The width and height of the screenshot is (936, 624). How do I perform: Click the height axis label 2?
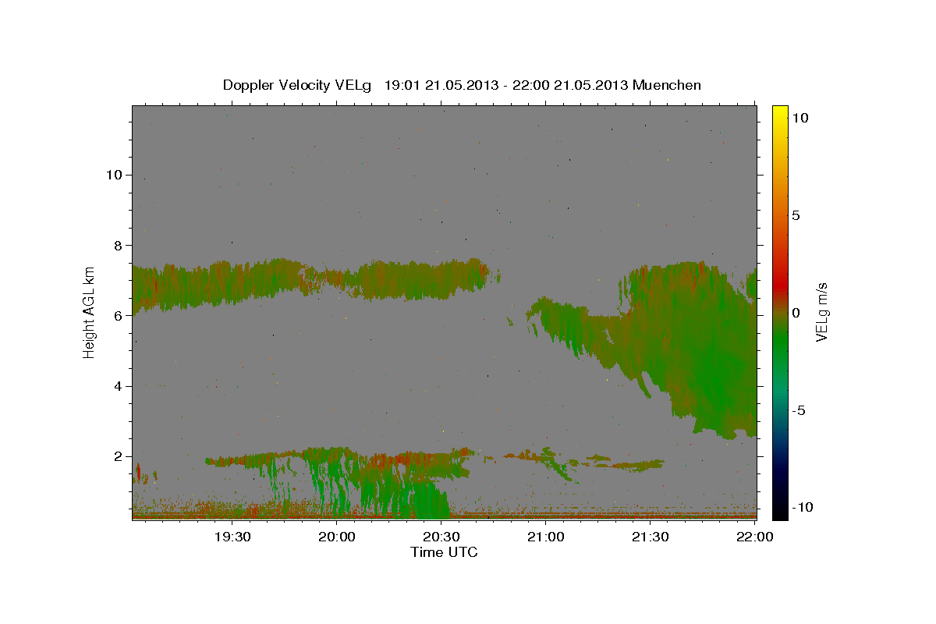[117, 456]
